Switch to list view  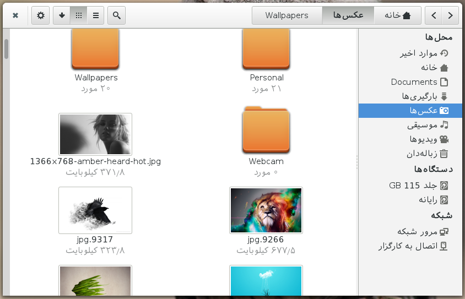[x=96, y=15]
